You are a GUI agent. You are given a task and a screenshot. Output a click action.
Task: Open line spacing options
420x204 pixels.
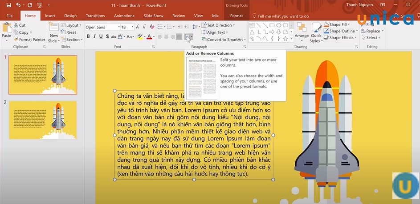(196, 27)
